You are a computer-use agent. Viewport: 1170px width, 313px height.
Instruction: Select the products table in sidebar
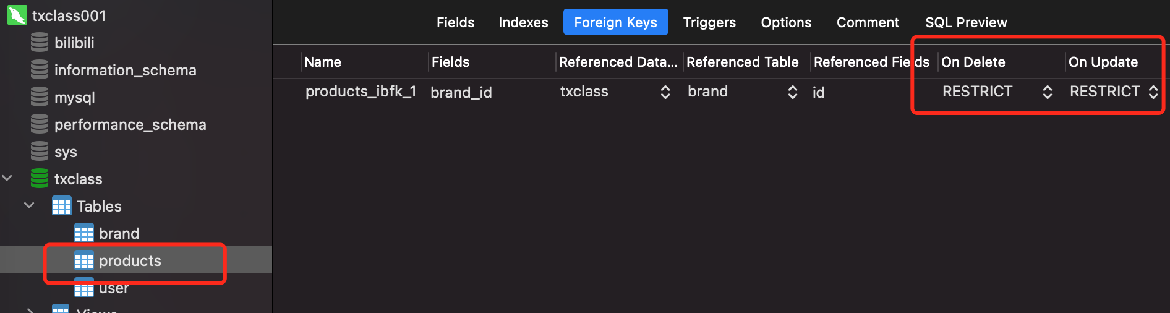click(x=130, y=260)
